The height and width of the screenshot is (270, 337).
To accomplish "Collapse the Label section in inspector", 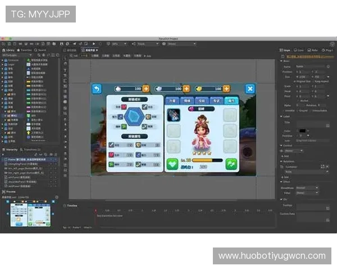I will click(281, 116).
